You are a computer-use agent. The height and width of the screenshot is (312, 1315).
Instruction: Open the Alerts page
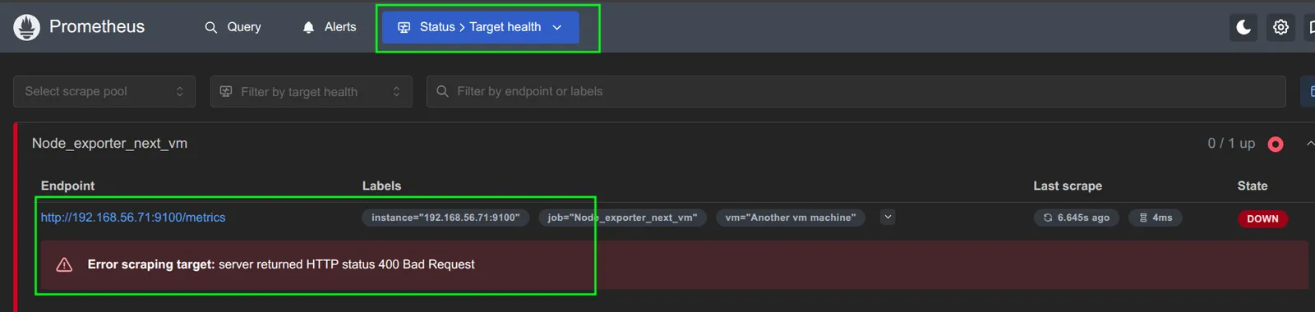pos(330,27)
